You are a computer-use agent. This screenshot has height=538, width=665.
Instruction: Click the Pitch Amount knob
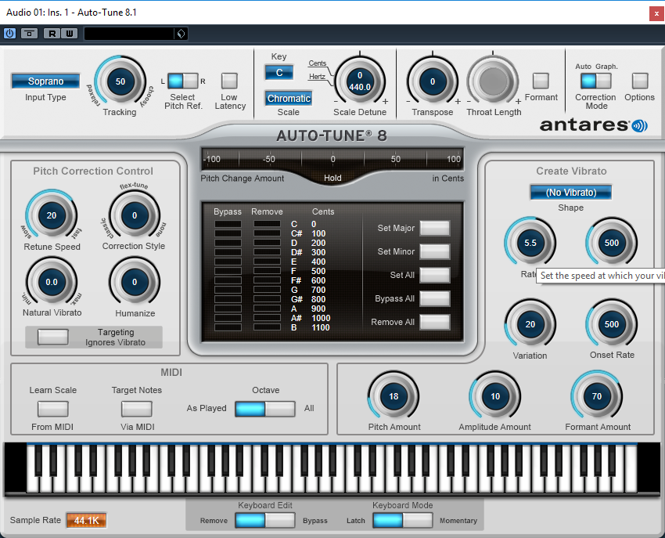pyautogui.click(x=394, y=396)
